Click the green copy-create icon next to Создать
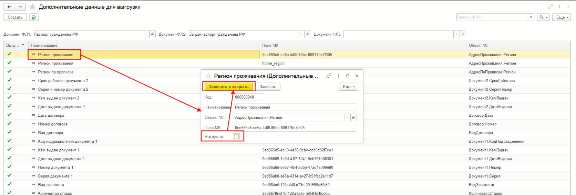 tap(34, 17)
